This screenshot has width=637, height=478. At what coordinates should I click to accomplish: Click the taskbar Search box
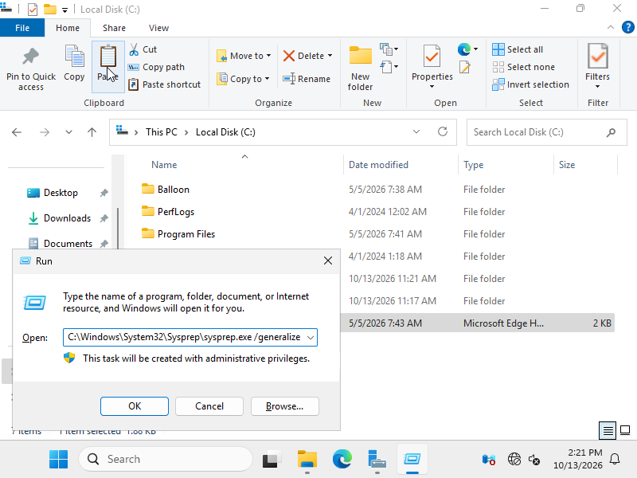click(166, 459)
